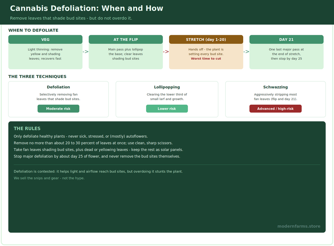Click the 'We sell the snips and gear' line
Viewport: 334px width, 246px height.
[x=49, y=178]
